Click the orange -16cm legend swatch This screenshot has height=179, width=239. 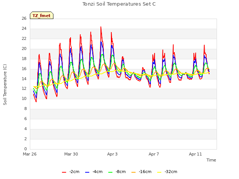point(133,172)
